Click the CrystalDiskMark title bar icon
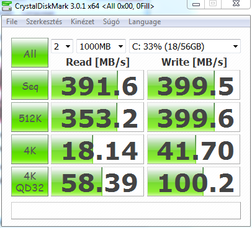This screenshot has width=252, height=228. 7,6
